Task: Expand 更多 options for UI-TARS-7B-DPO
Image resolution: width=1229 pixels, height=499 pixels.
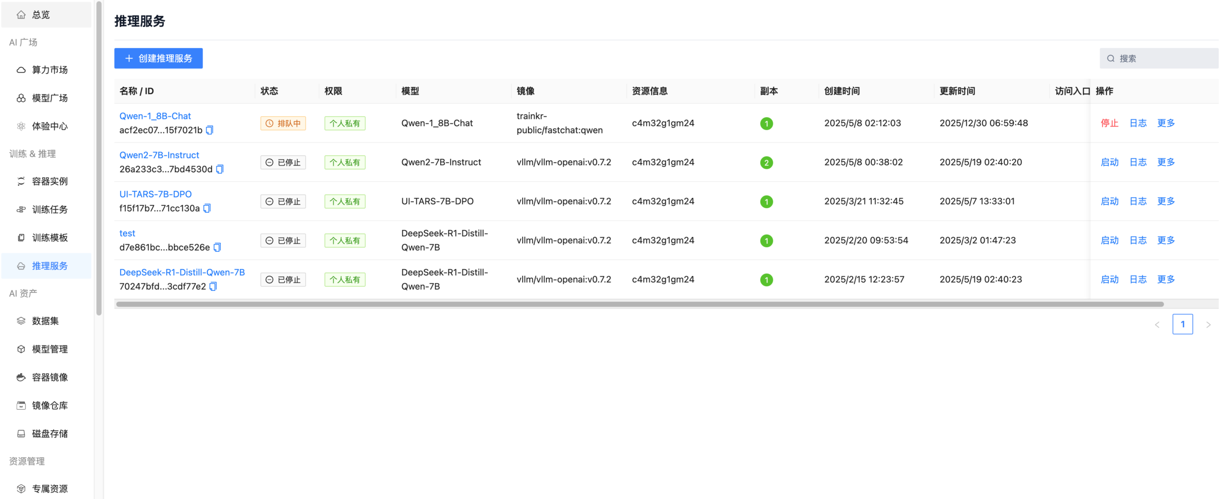Action: pos(1166,202)
